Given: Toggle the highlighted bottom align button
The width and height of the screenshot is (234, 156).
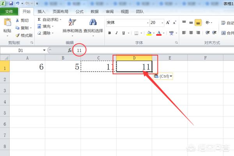Looking at the screenshot, I should [x=198, y=23].
